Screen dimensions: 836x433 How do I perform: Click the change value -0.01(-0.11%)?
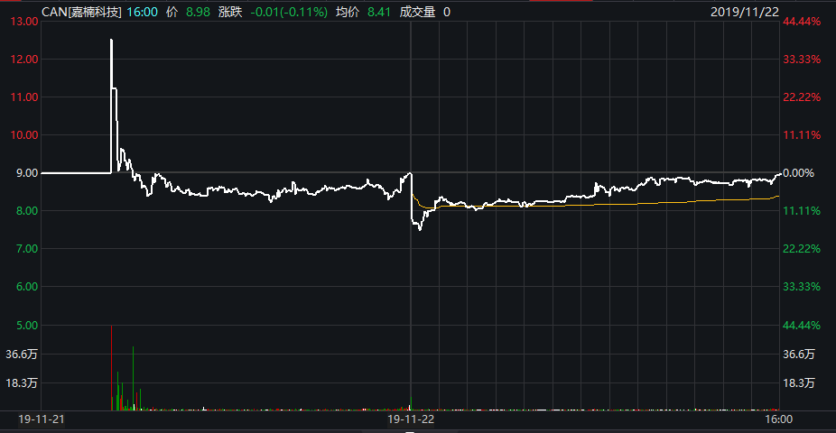289,12
